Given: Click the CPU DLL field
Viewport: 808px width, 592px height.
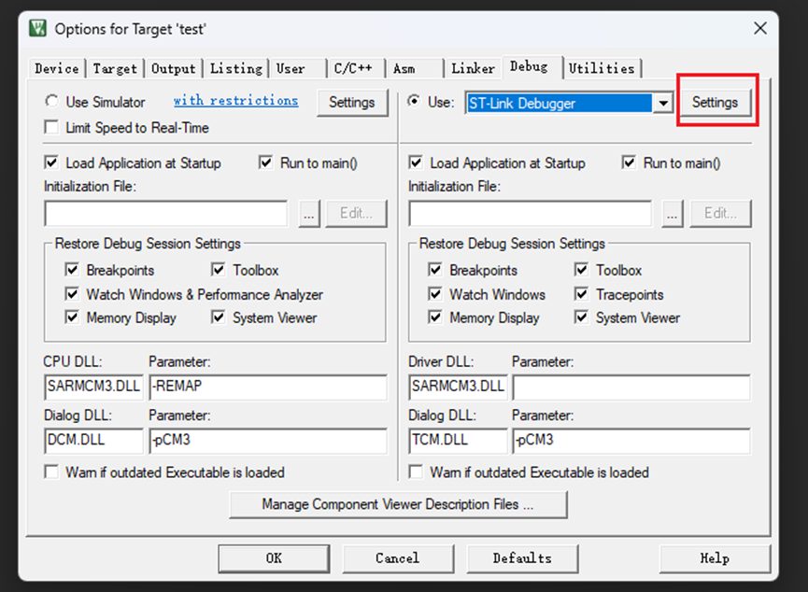Looking at the screenshot, I should (93, 387).
